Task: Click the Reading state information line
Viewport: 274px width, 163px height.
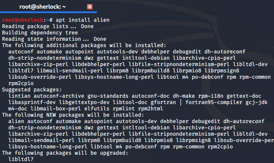Action: click(54, 39)
